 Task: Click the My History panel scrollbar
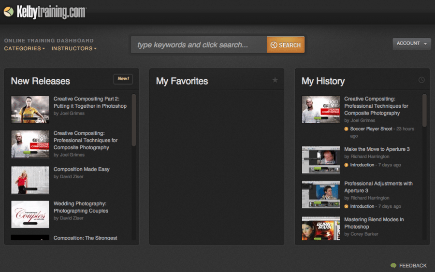[424, 110]
